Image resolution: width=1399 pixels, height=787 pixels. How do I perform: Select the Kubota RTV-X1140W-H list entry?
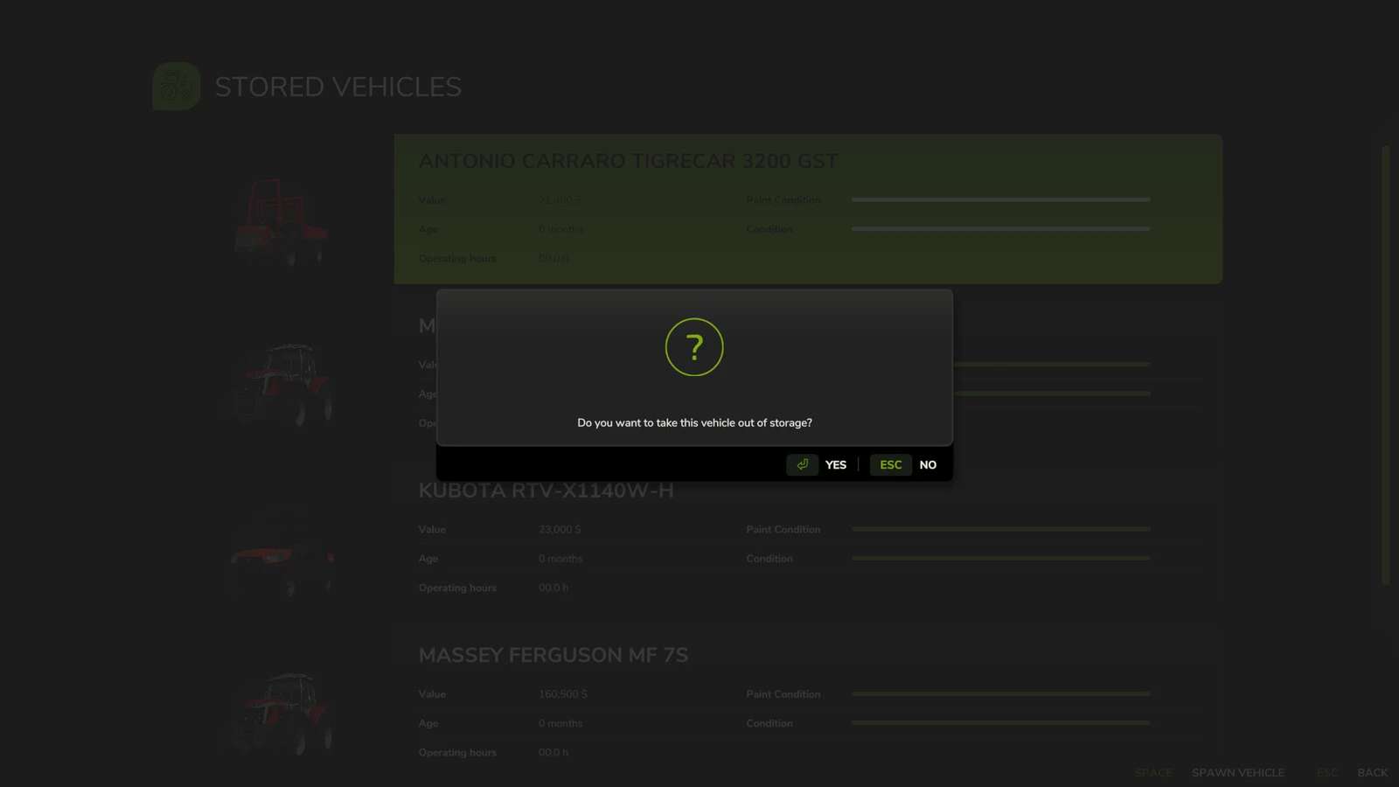click(x=546, y=491)
